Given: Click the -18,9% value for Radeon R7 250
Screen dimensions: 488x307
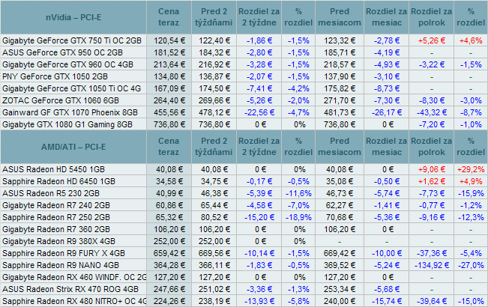Looking at the screenshot, I should coord(298,217).
